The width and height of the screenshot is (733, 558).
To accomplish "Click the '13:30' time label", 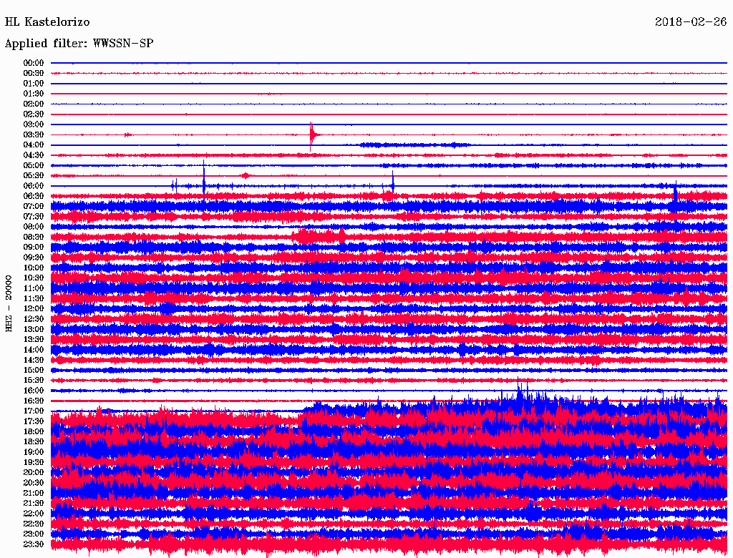I will (x=33, y=339).
